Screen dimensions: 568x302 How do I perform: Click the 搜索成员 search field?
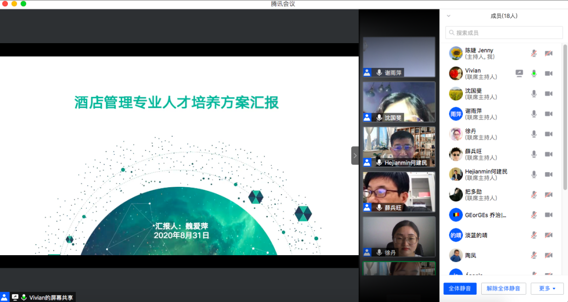coord(504,33)
